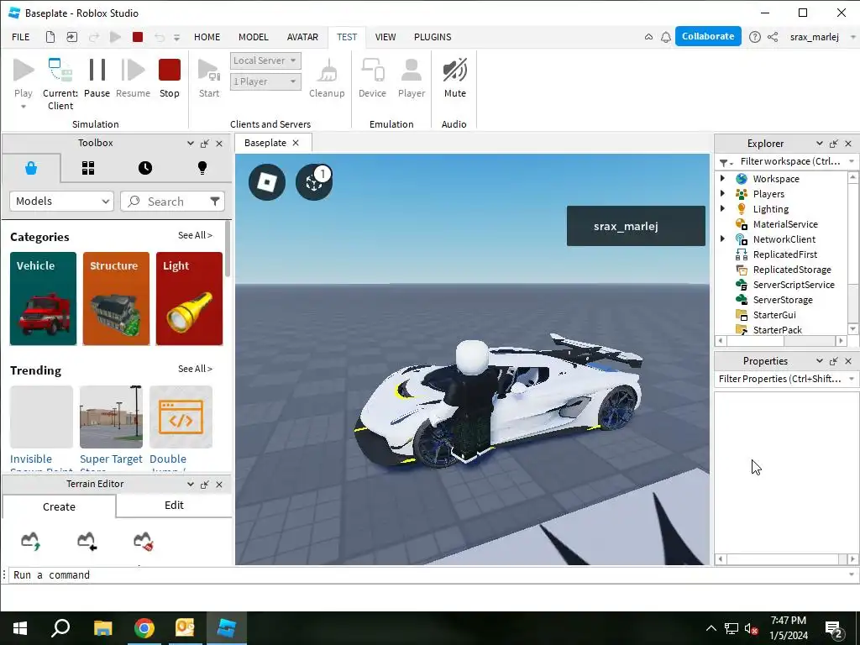Open Toolbox Recent clock tab
The height and width of the screenshot is (645, 860).
click(145, 168)
